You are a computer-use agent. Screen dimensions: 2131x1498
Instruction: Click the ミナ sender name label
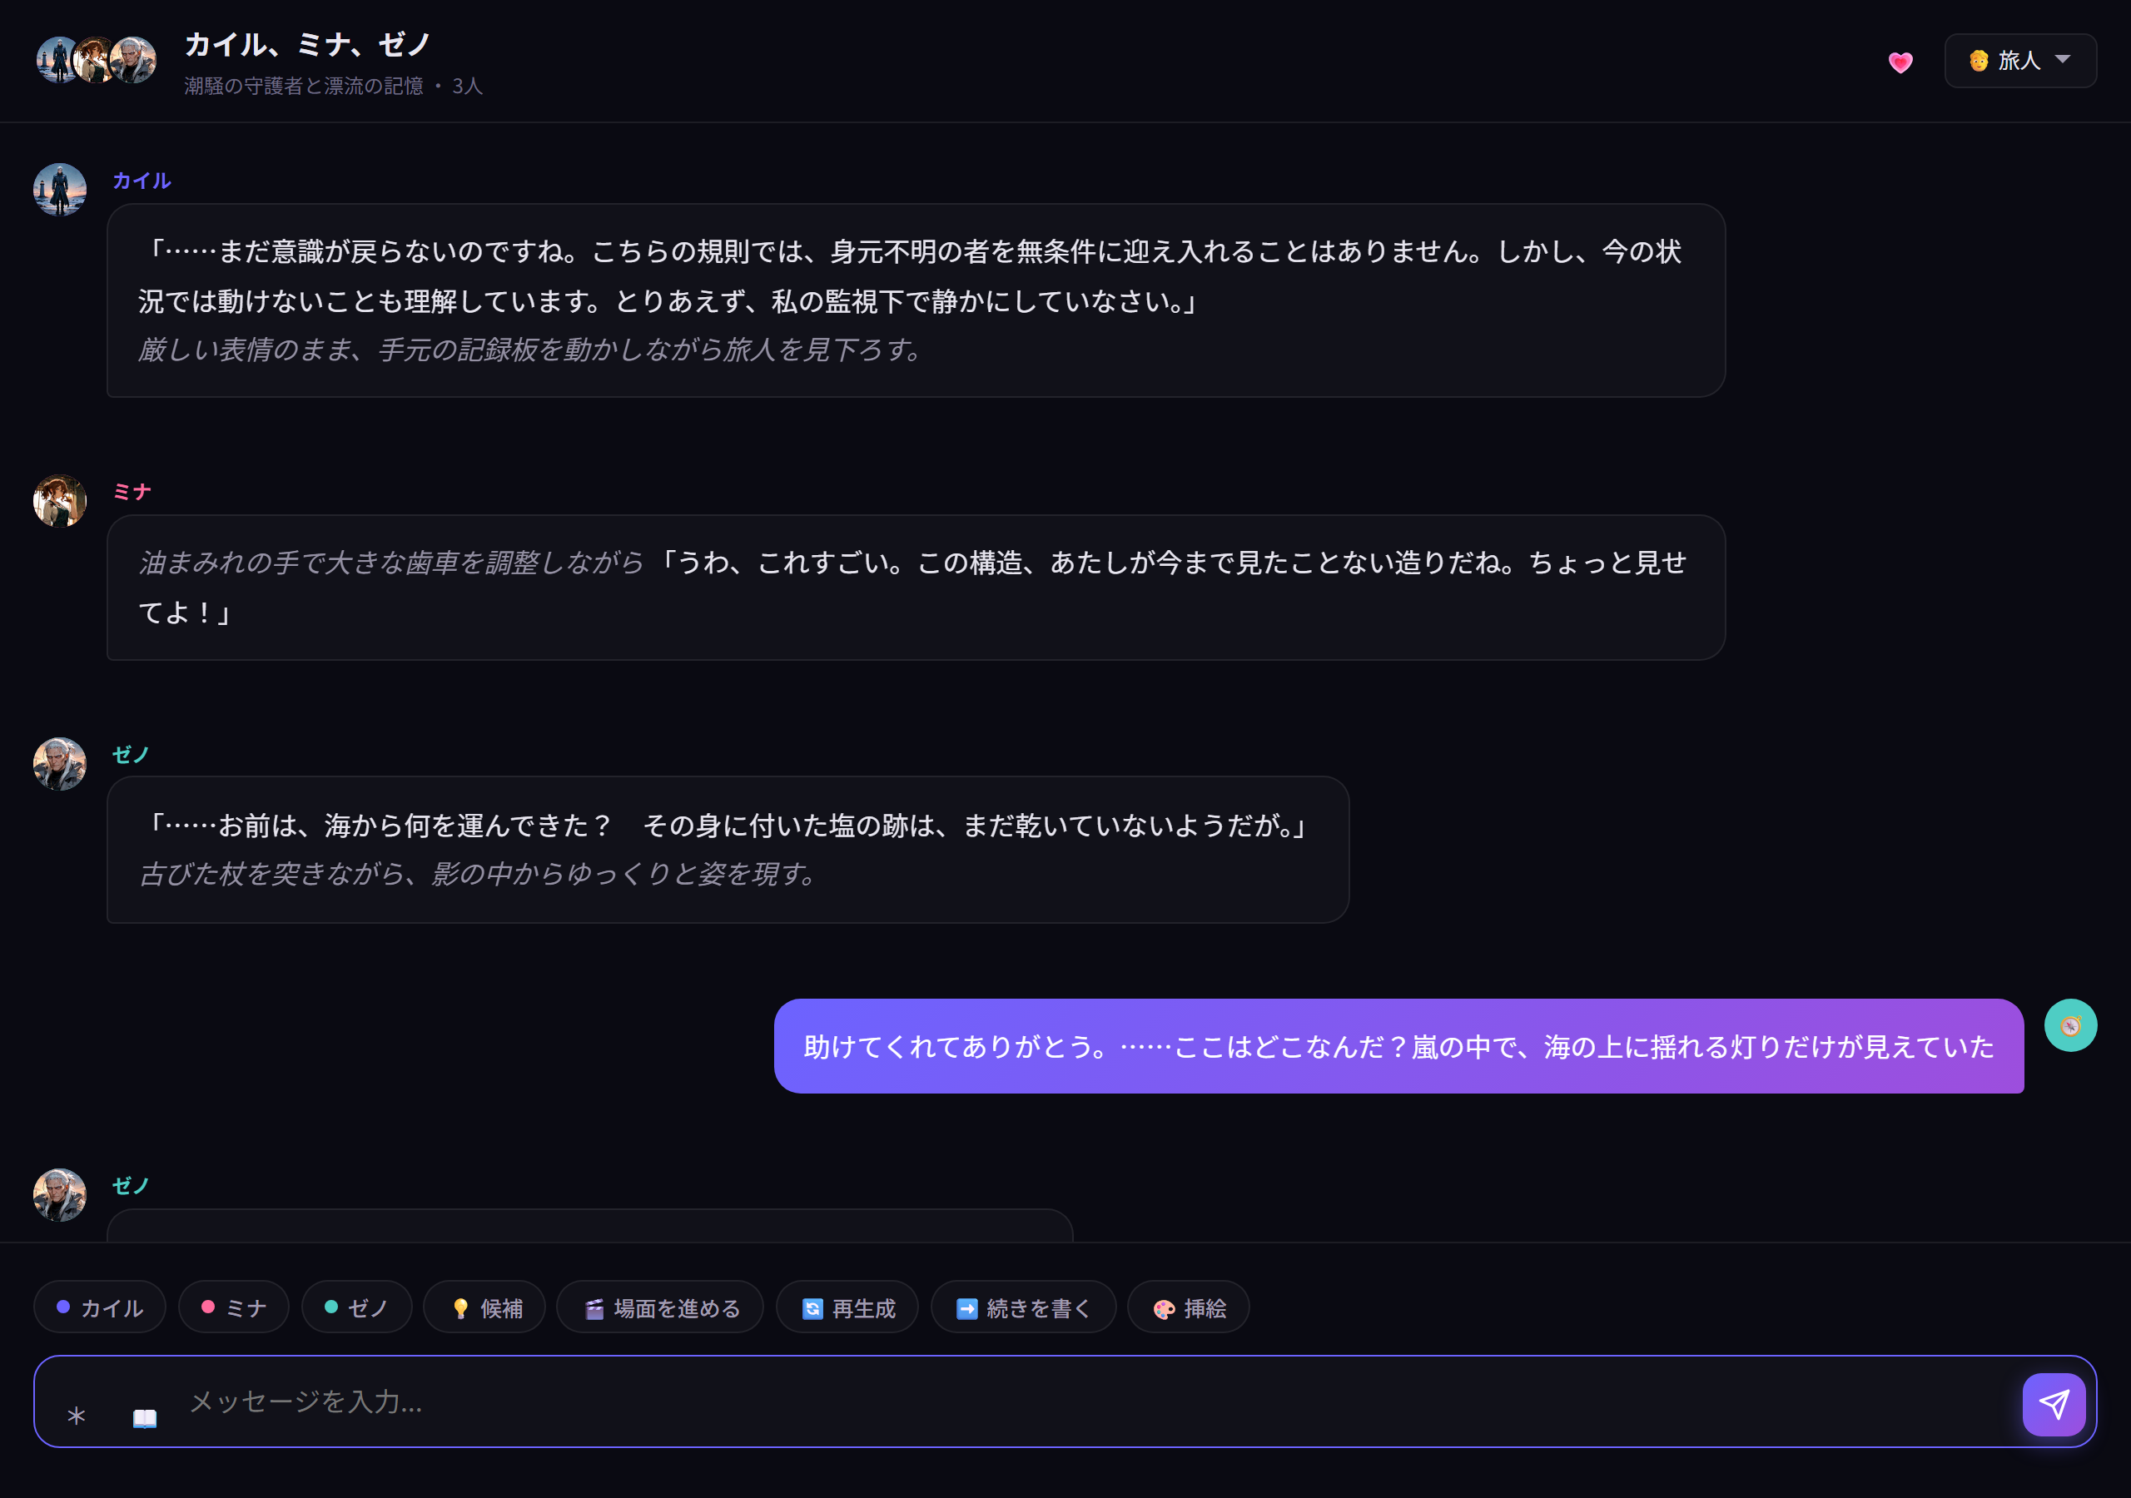point(132,491)
